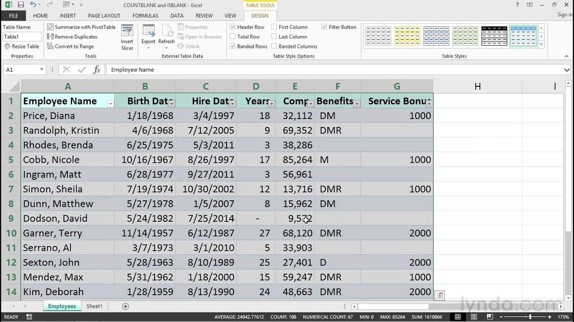Viewport: 574px width, 322px height.
Task: Open the Benefits column filter dropdown
Action: (357, 103)
